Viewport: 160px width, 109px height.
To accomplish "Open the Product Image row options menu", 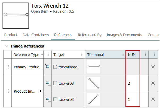I will (8, 91).
